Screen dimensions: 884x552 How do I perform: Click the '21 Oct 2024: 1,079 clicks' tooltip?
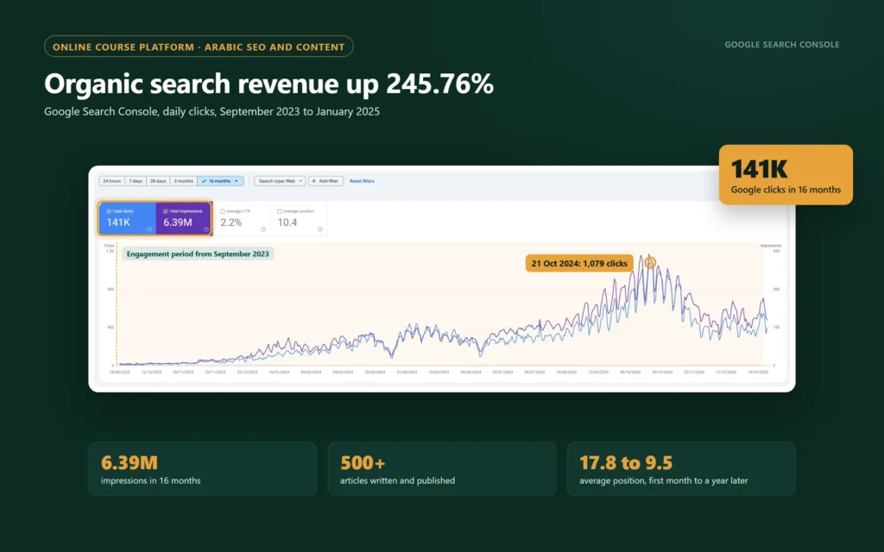579,263
